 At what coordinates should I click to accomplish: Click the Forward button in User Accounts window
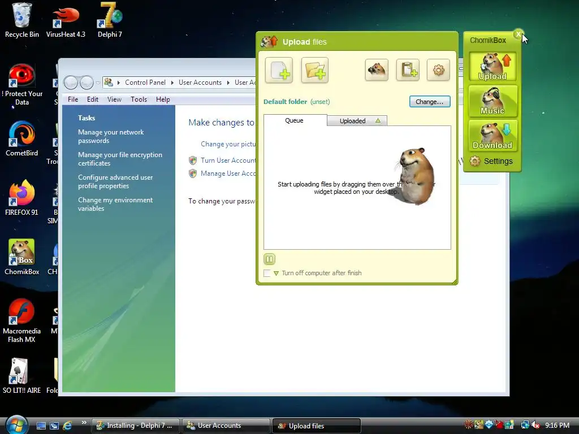pos(87,83)
